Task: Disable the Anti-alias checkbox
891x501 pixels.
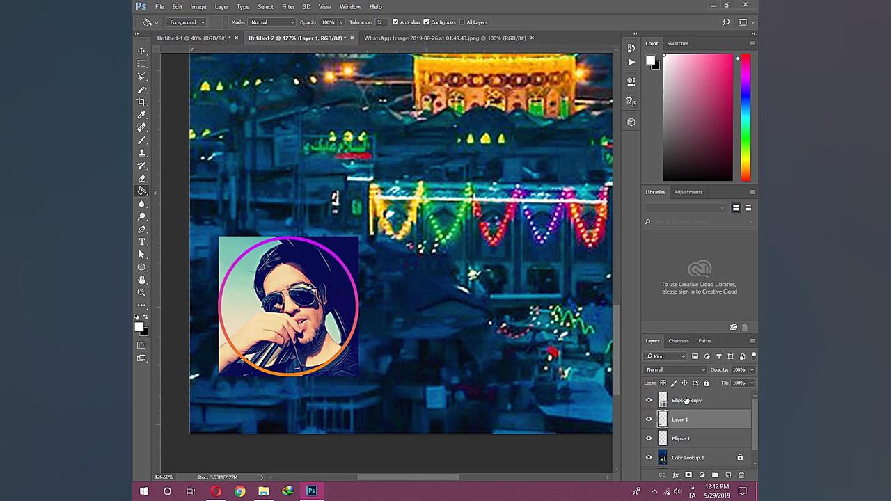Action: (395, 22)
